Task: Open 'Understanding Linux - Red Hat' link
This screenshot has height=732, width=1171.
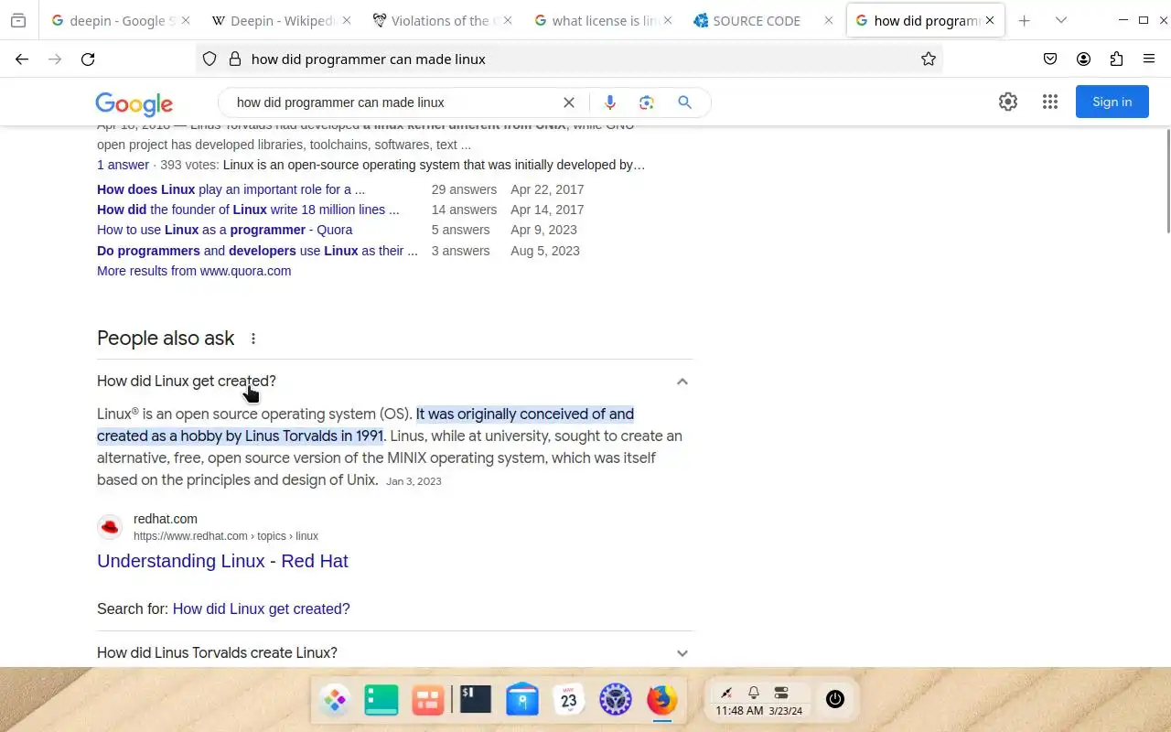Action: [x=222, y=561]
